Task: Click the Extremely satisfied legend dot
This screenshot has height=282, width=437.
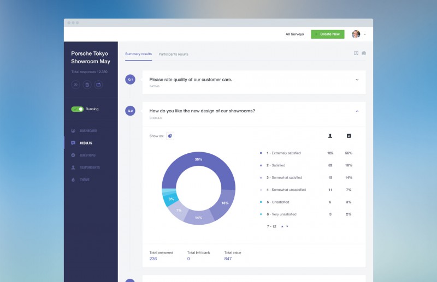Action: (x=261, y=153)
